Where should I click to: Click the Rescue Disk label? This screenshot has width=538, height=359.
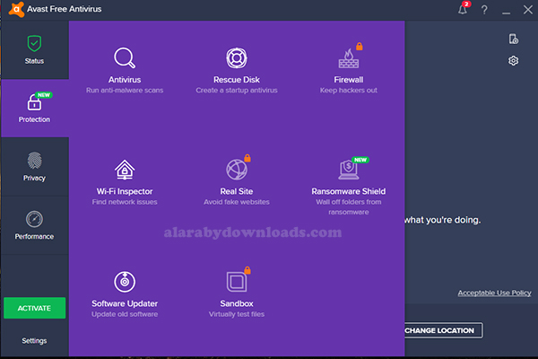(237, 80)
